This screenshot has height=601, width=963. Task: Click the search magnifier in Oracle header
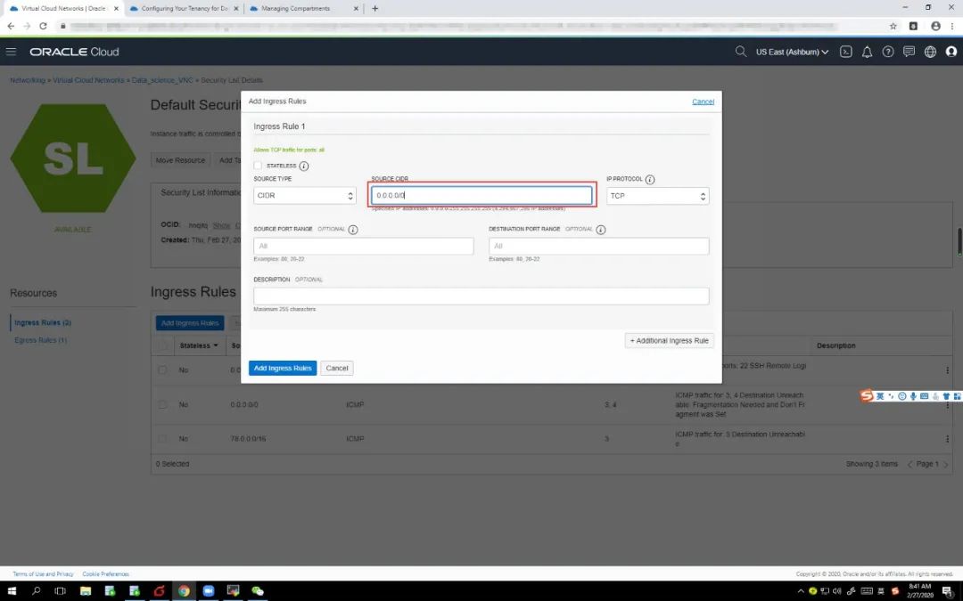[x=741, y=52]
